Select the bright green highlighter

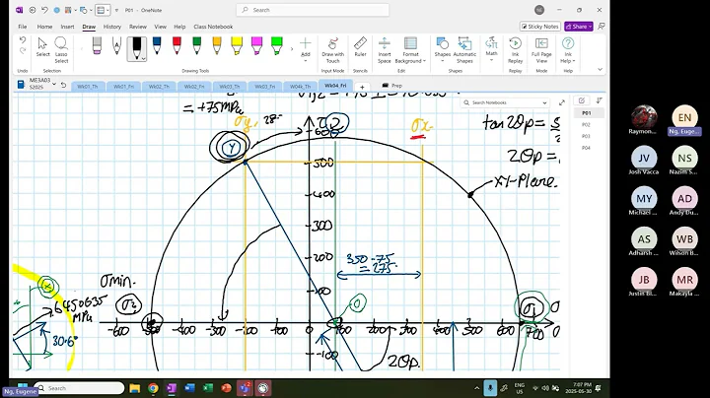276,46
